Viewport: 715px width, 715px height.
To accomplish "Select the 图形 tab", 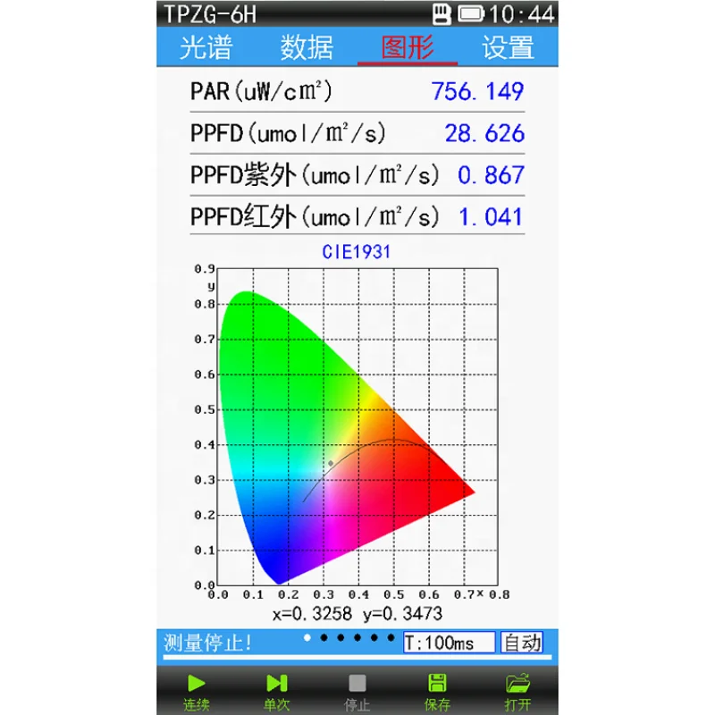I will 408,47.
